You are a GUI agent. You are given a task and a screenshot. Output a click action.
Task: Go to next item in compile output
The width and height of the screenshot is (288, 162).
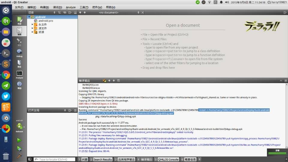(114, 81)
